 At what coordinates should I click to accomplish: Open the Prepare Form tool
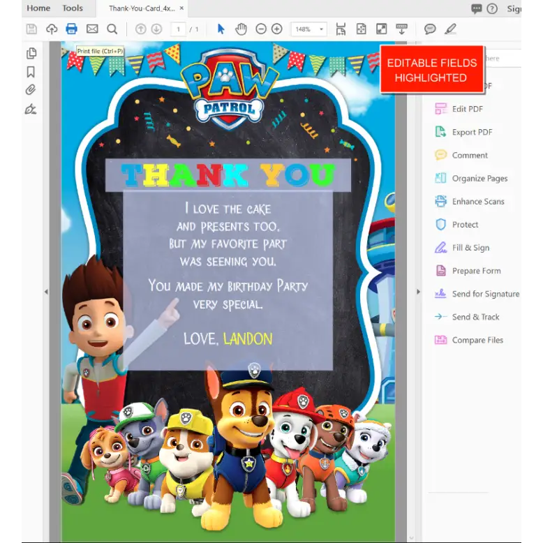(x=468, y=271)
